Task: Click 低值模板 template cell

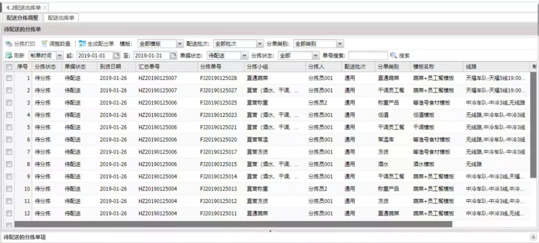Action: pyautogui.click(x=424, y=115)
